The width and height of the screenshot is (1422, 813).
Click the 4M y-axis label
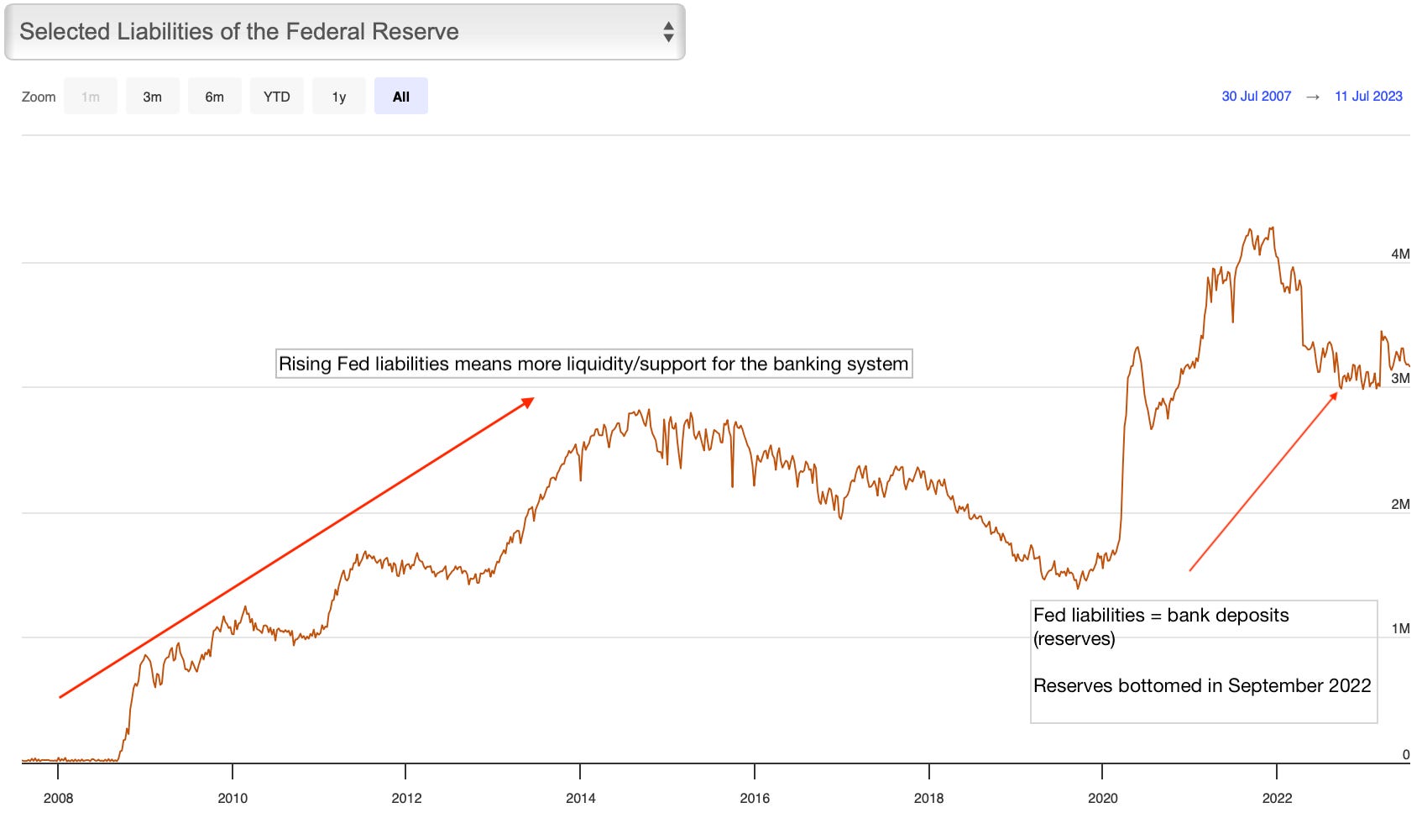coord(1400,254)
